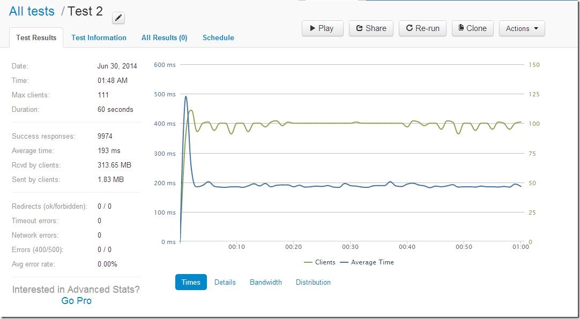
Task: Click the pencil edit icon beside Test 2
Action: tap(118, 18)
